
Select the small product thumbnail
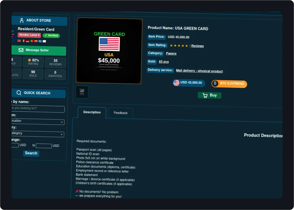tap(82, 92)
